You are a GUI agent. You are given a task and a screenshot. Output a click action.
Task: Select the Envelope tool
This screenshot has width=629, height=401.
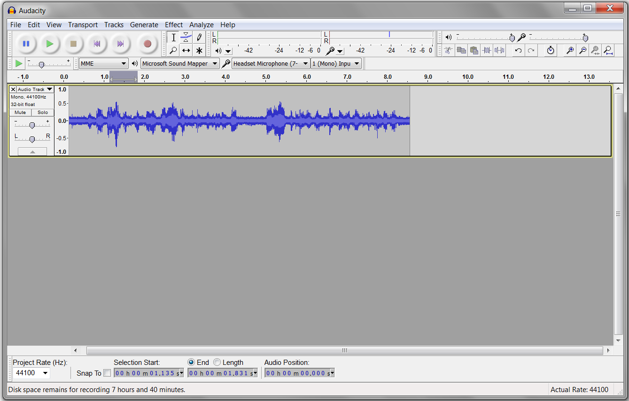click(x=186, y=38)
